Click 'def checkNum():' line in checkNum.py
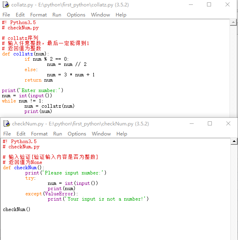 tap(23, 168)
